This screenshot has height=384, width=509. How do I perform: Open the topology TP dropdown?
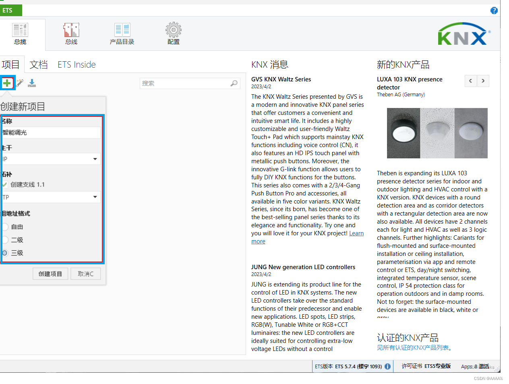tap(50, 197)
